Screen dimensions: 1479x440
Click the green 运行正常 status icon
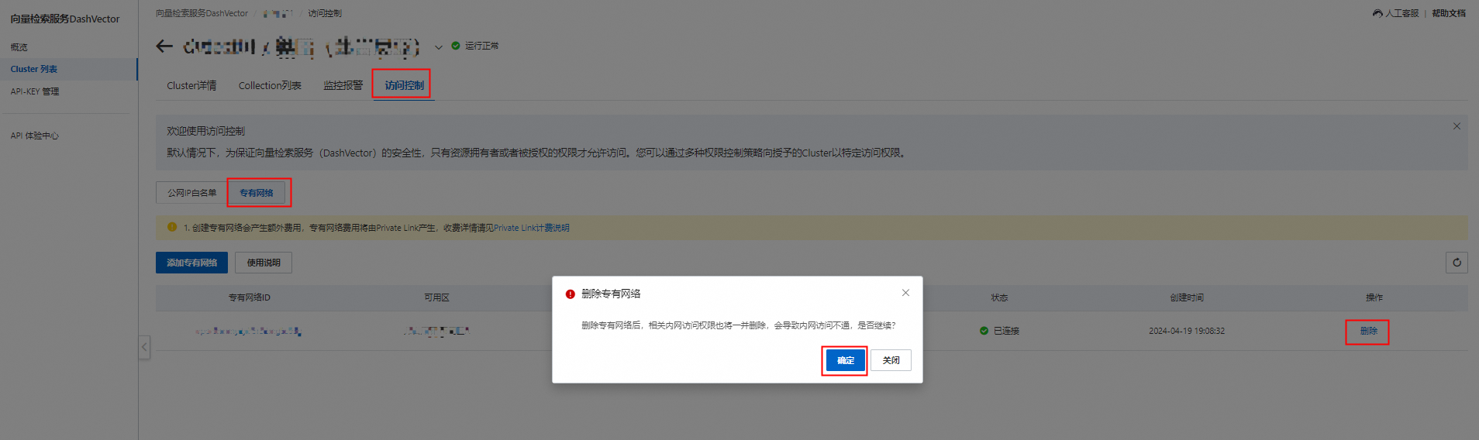[x=456, y=46]
